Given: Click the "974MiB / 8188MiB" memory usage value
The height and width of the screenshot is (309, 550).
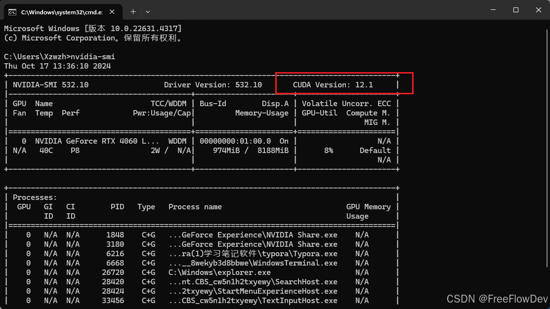Looking at the screenshot, I should tap(251, 151).
